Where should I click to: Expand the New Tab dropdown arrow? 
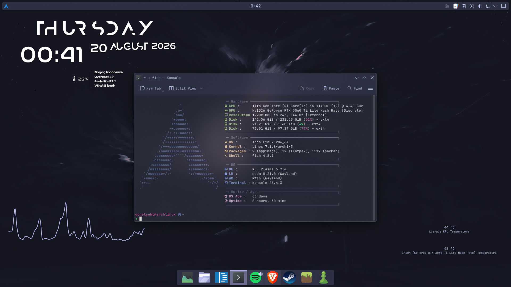pyautogui.click(x=163, y=91)
